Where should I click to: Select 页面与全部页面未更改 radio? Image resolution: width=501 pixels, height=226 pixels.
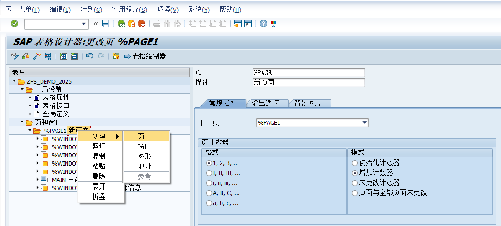pos(355,193)
